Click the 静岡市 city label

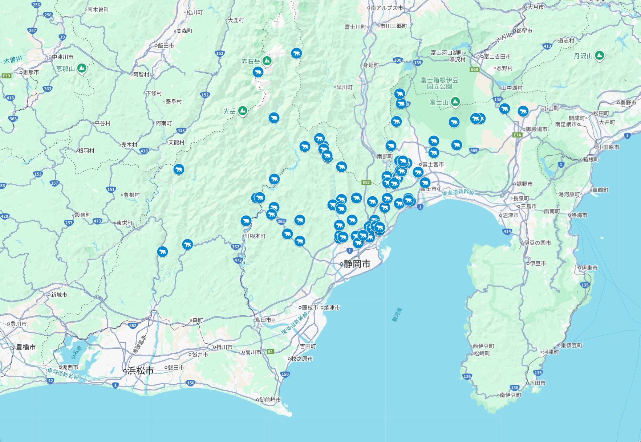click(357, 264)
